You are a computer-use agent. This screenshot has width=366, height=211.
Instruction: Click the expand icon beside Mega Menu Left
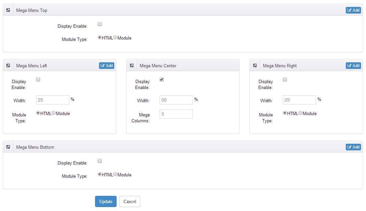[8, 66]
